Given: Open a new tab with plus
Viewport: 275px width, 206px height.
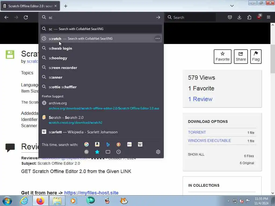Looking at the screenshot, I should (x=66, y=6).
